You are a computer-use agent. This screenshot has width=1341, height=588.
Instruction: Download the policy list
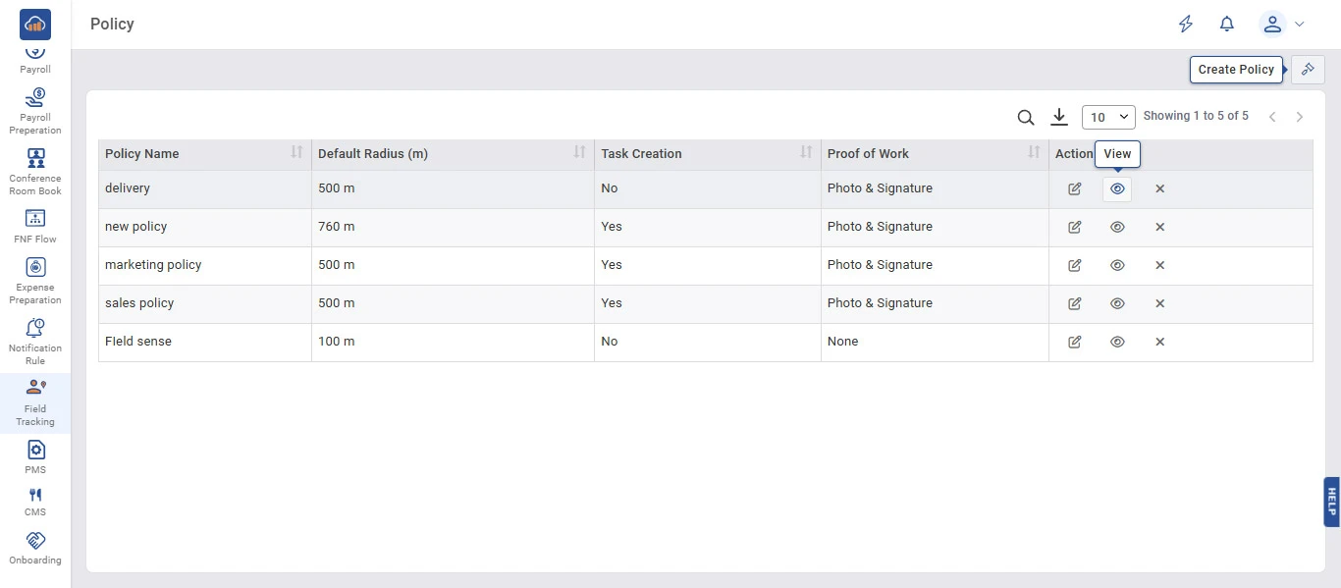pos(1058,117)
